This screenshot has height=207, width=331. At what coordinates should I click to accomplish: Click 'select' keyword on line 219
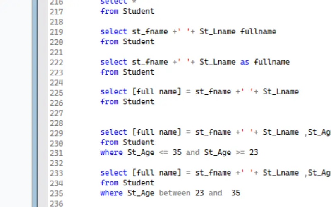[x=114, y=31]
